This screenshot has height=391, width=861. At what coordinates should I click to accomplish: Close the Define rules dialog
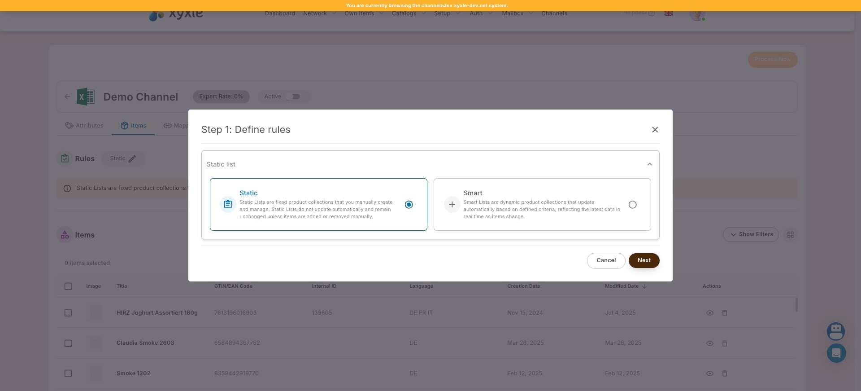(655, 130)
